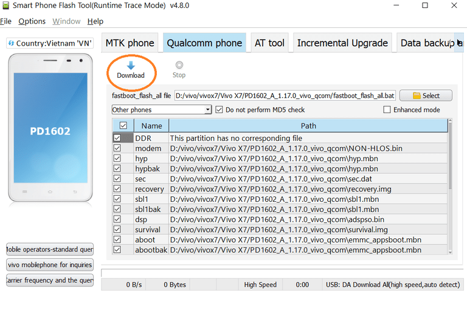The image size is (467, 321).
Task: Click the PD1602 phone preview image
Action: tap(50, 128)
